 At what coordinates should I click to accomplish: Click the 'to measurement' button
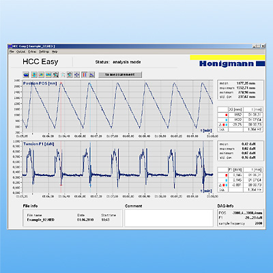point(120,74)
